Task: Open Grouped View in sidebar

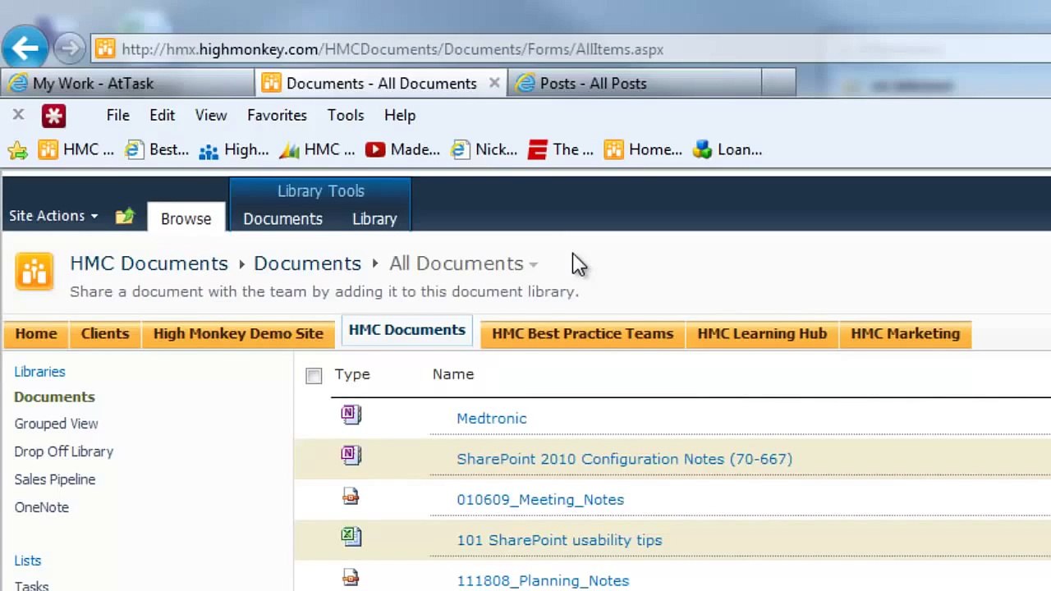Action: 56,424
